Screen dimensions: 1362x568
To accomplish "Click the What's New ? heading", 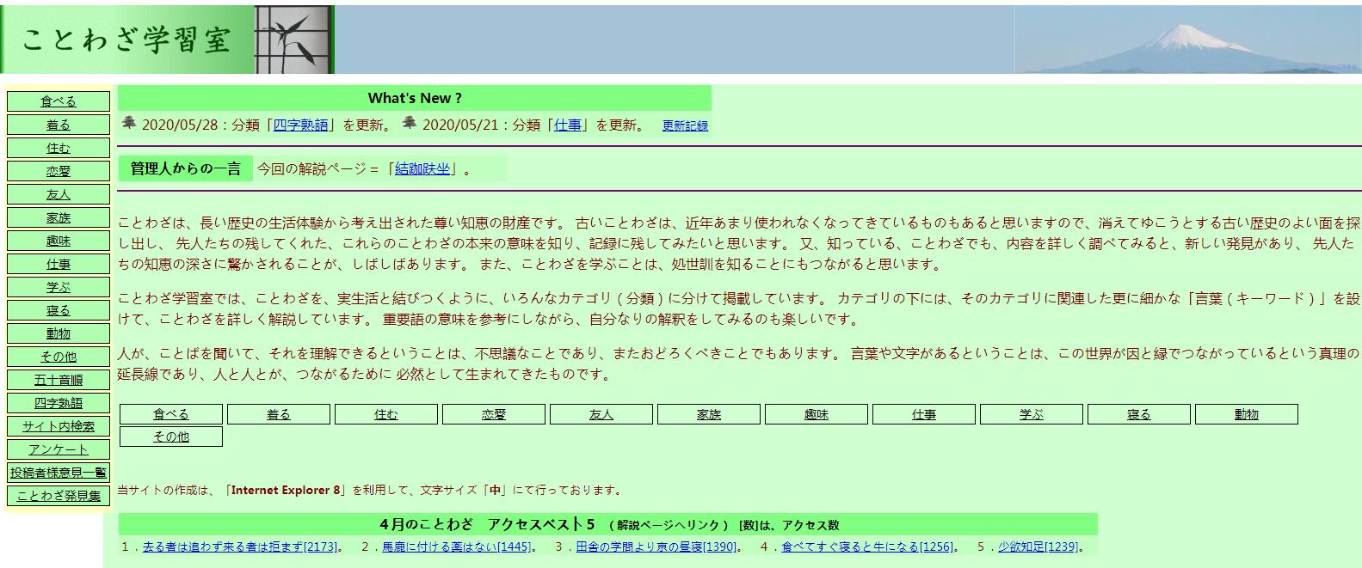I will point(415,98).
